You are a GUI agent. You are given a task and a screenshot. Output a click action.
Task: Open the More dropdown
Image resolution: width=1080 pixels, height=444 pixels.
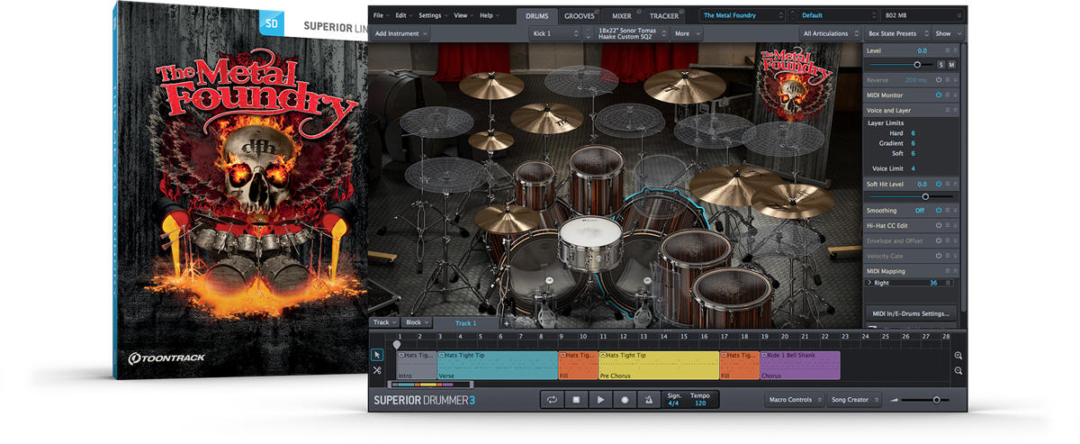(x=688, y=33)
